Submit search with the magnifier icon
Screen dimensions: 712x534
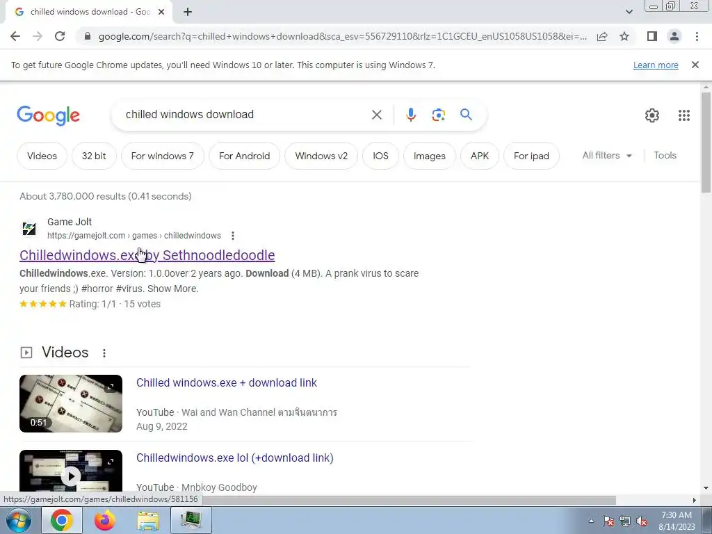coord(466,115)
